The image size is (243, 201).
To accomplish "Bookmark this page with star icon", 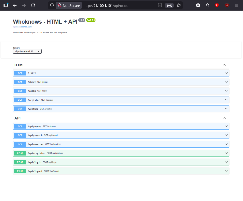I will click(x=179, y=5).
